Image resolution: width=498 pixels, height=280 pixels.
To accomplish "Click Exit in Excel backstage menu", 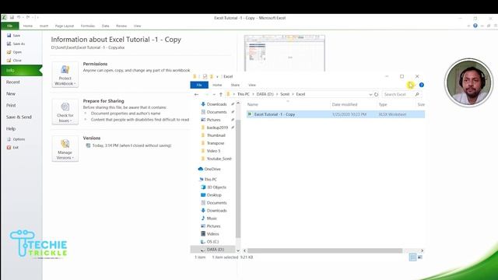I will [12, 148].
